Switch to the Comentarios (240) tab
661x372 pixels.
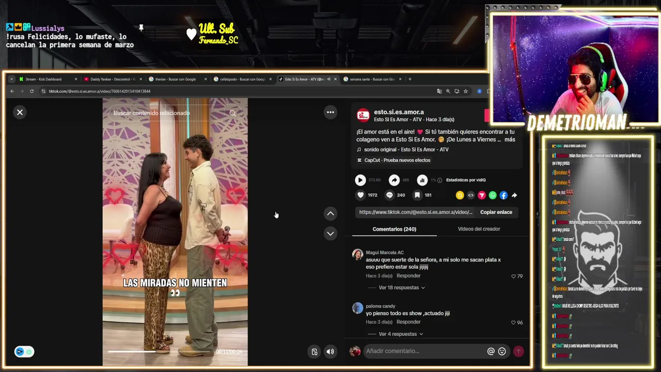394,229
